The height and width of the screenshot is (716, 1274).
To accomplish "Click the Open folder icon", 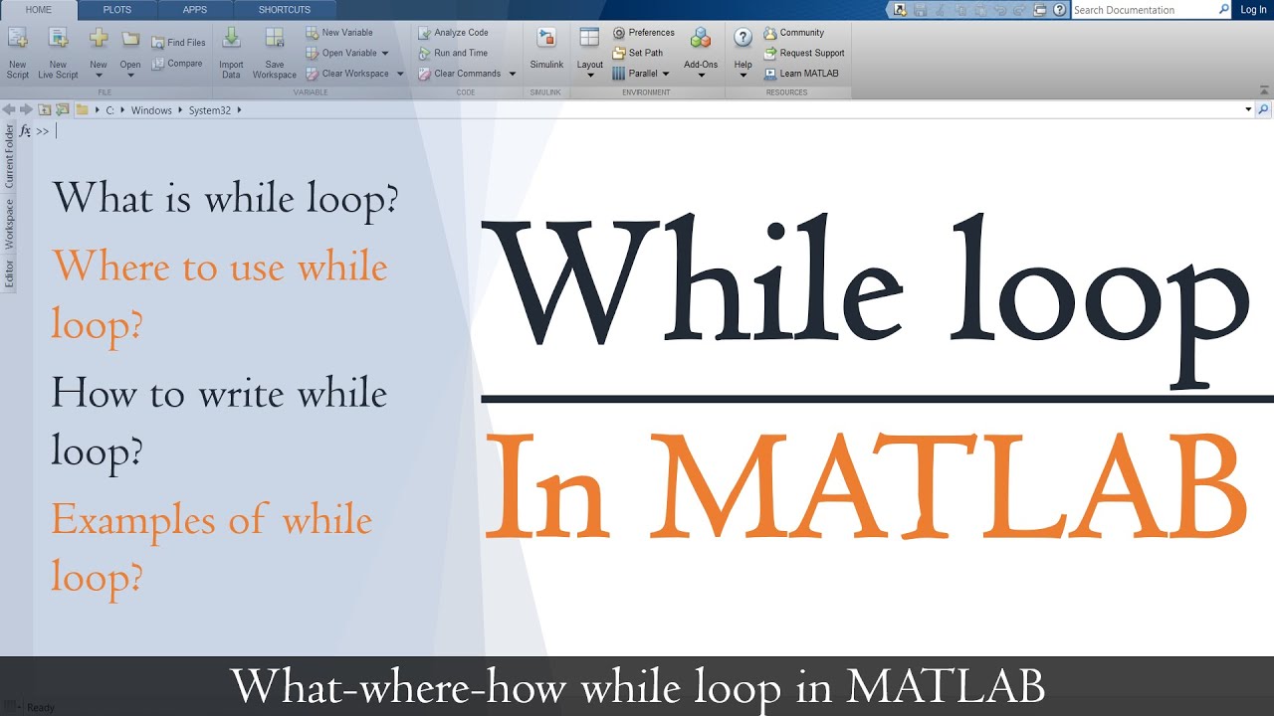I will [x=130, y=40].
